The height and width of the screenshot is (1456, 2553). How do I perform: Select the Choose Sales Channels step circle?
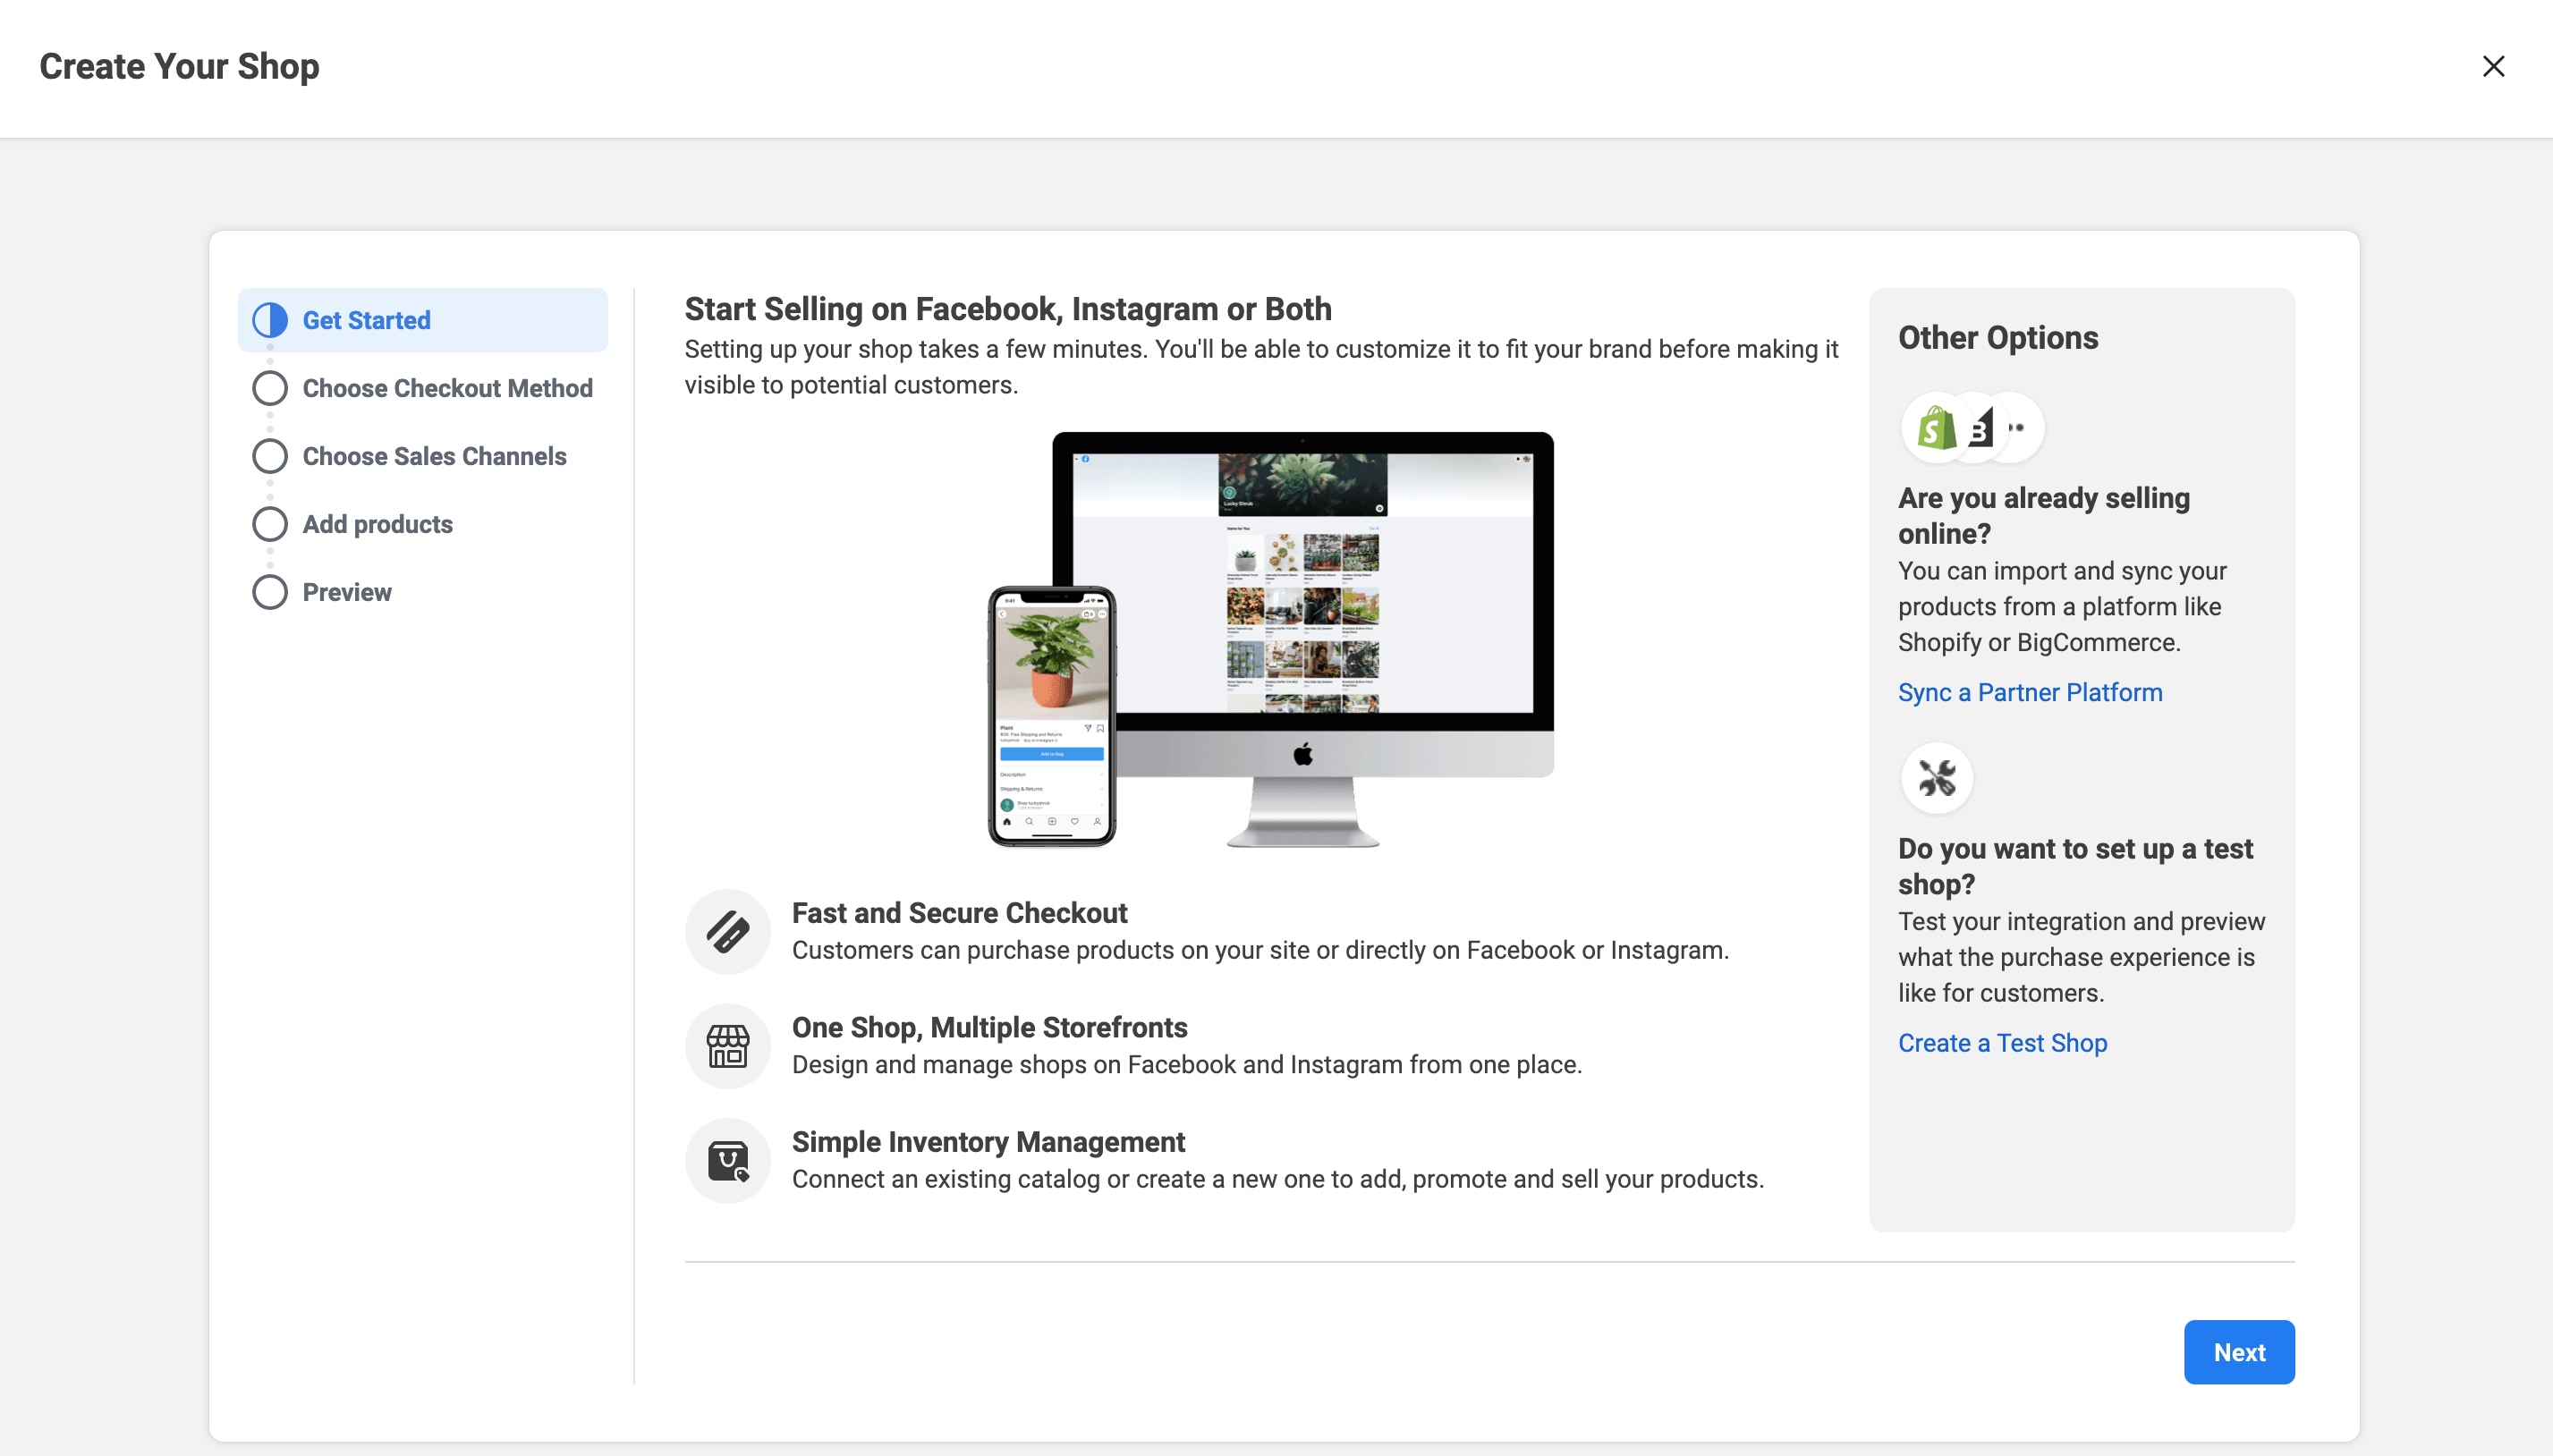point(270,456)
